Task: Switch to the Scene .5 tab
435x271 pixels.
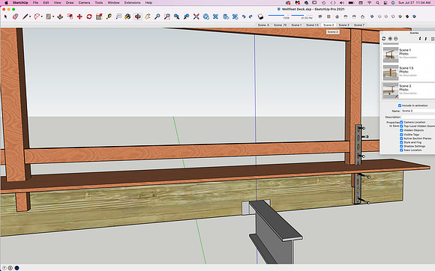Action: [x=263, y=25]
